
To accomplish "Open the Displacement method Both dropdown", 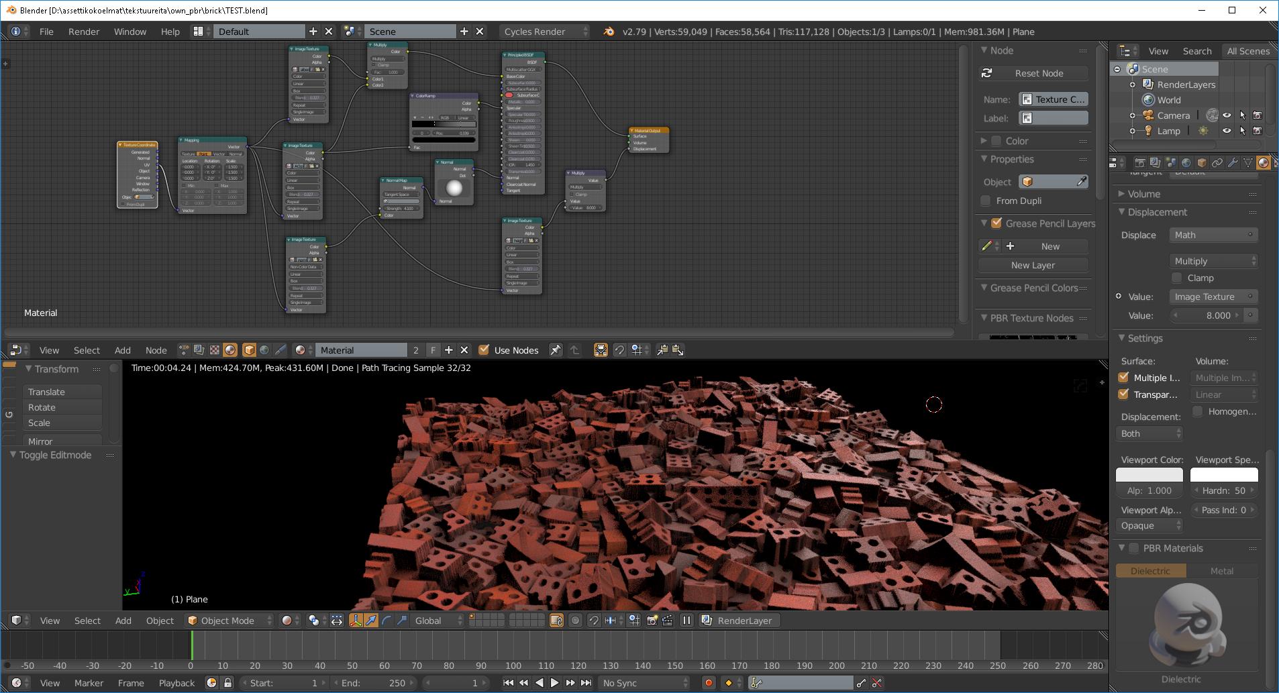I will pos(1150,433).
